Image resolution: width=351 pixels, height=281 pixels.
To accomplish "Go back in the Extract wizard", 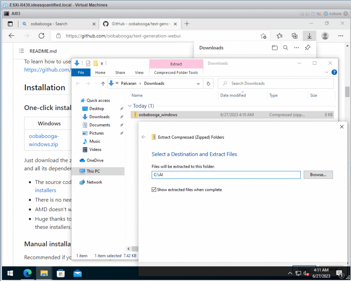I will point(144,137).
